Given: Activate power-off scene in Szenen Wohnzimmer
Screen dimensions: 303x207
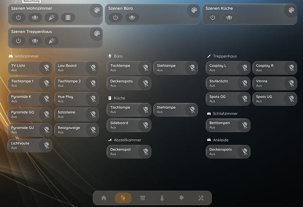Looking at the screenshot, I should point(18,18).
